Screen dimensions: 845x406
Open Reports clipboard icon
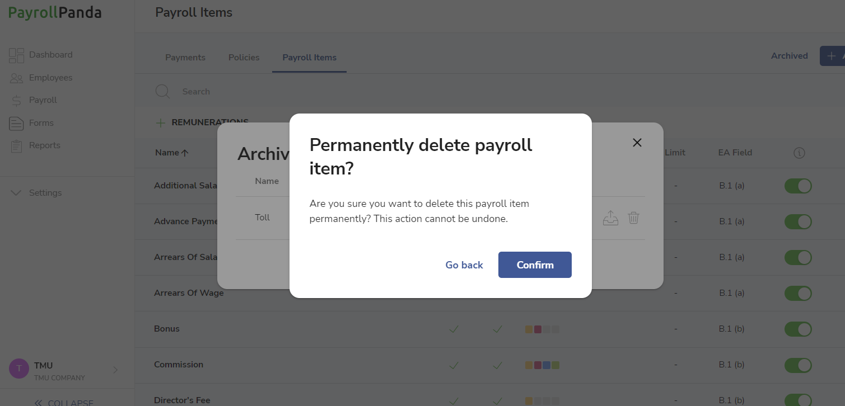click(16, 145)
